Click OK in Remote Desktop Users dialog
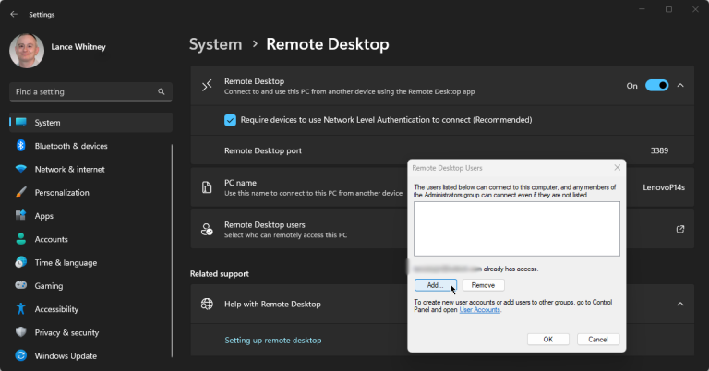The image size is (709, 371). 548,339
